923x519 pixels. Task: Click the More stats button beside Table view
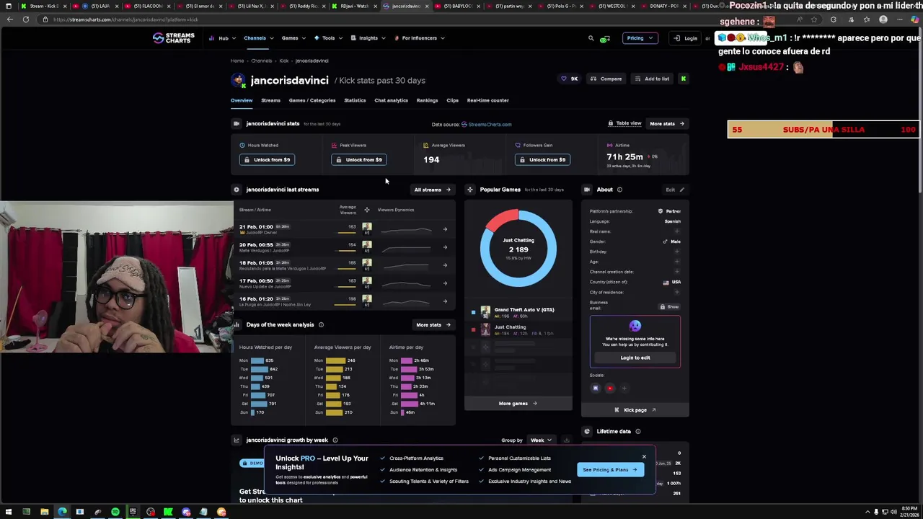pos(667,124)
